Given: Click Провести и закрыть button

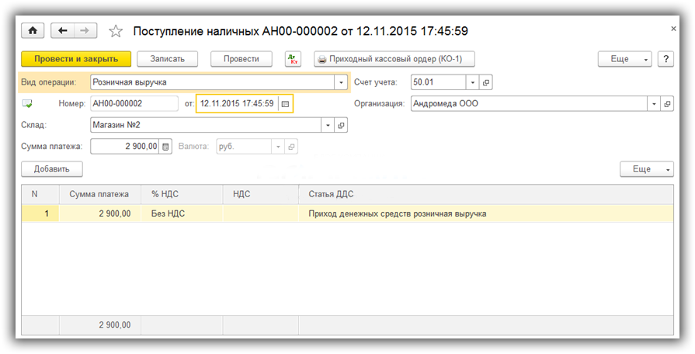Looking at the screenshot, I should point(75,59).
